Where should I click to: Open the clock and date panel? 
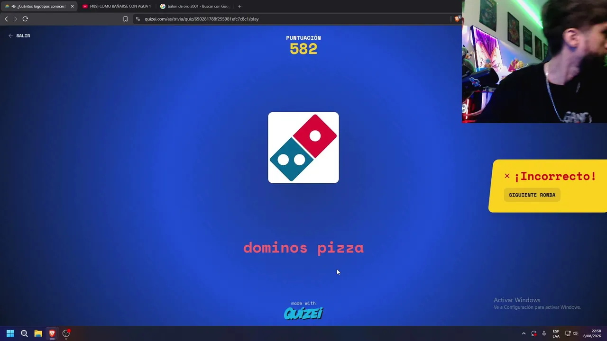(x=593, y=333)
